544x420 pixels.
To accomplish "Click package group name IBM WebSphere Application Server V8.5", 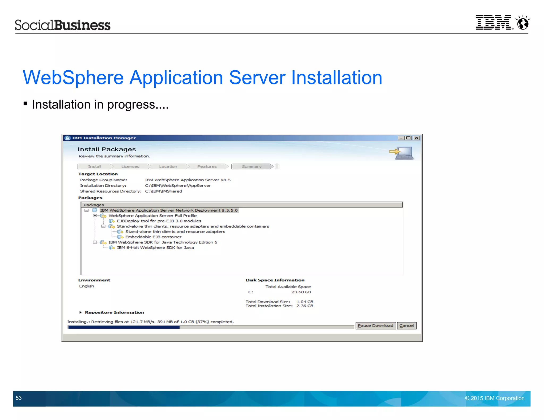I will point(188,180).
